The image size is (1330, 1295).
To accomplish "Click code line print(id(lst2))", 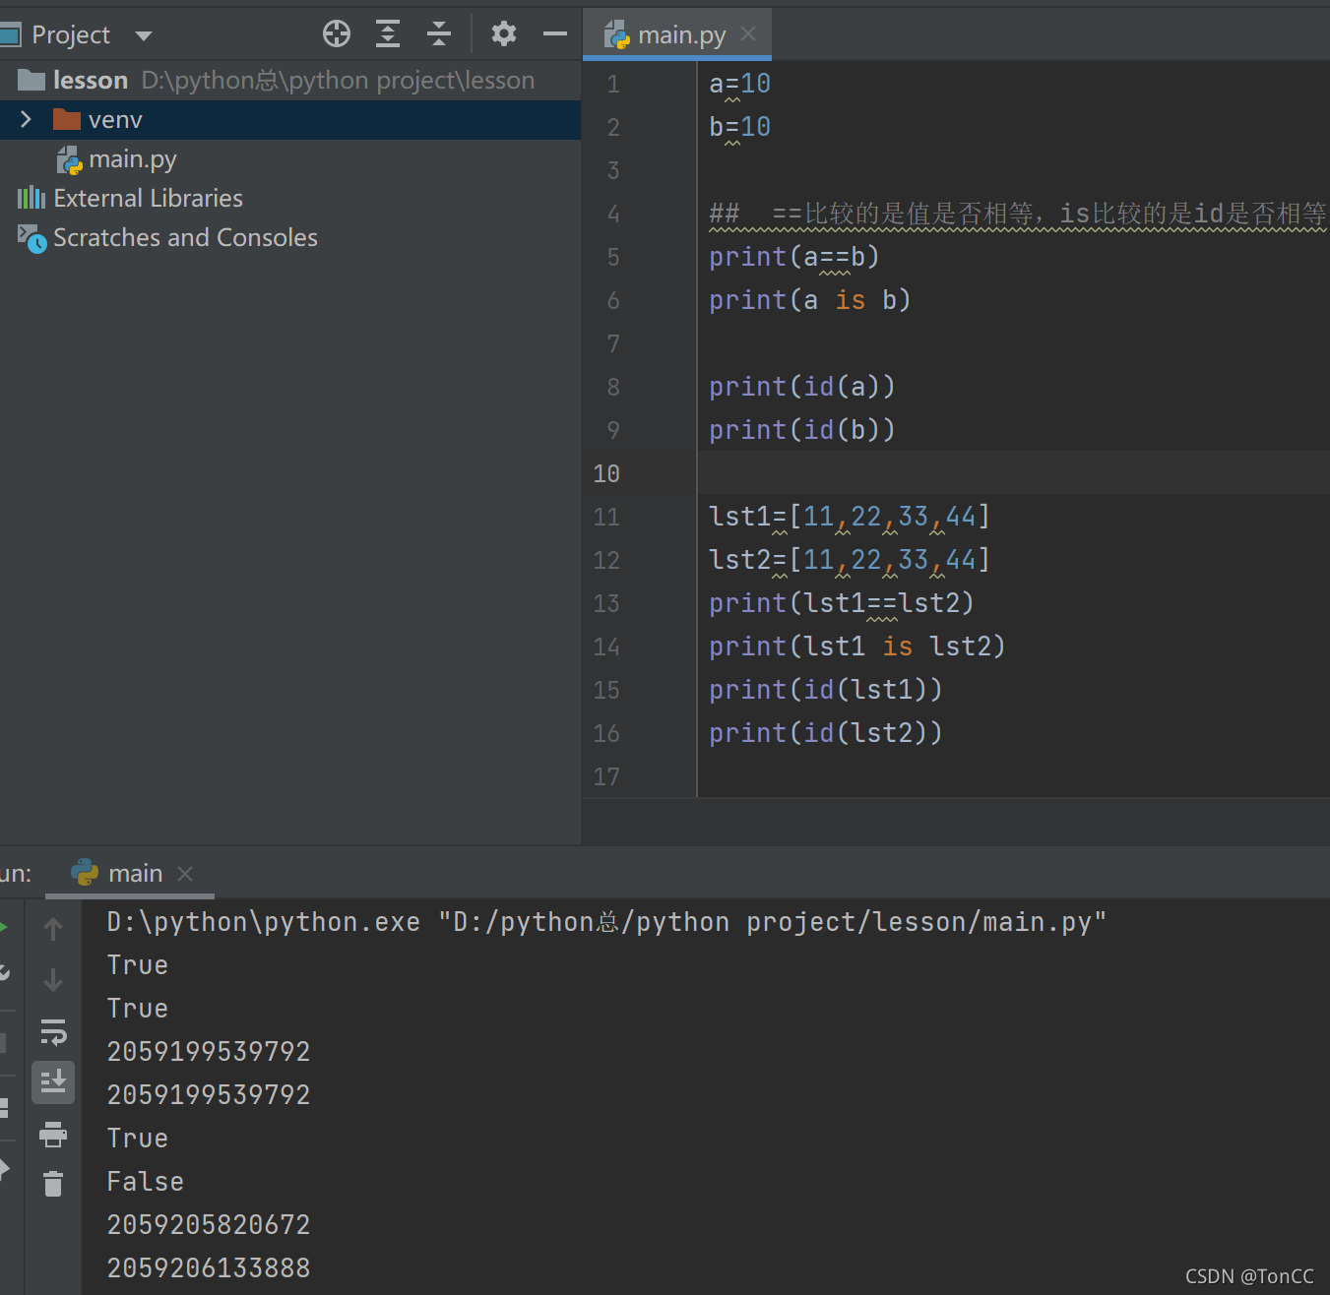I will (x=826, y=733).
